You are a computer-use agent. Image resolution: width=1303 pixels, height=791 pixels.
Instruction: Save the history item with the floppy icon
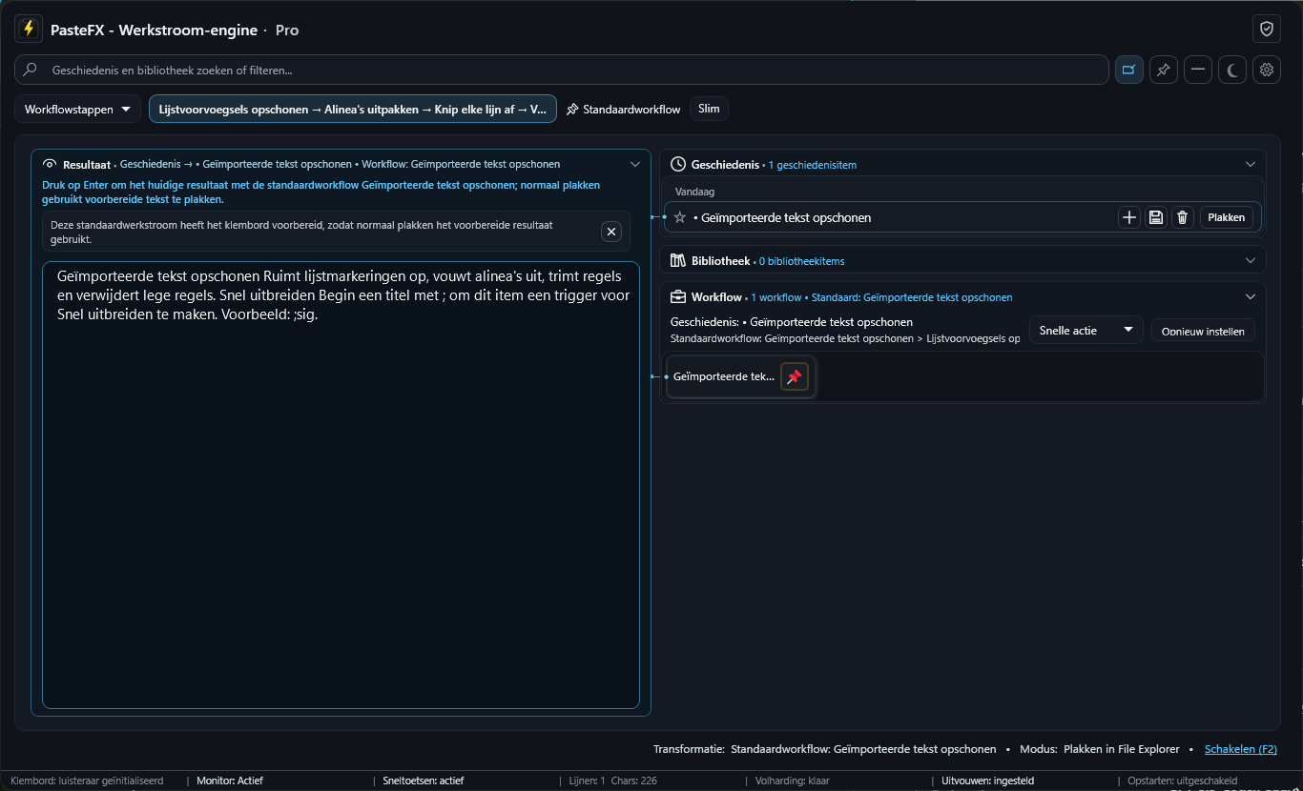[x=1156, y=217]
